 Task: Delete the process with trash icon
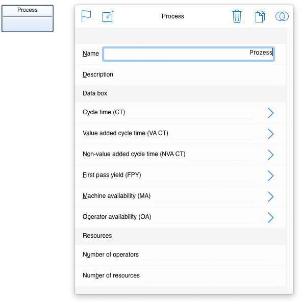237,16
